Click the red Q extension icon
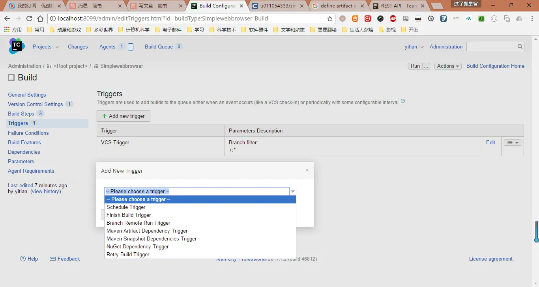The height and width of the screenshot is (287, 539). coord(368,19)
